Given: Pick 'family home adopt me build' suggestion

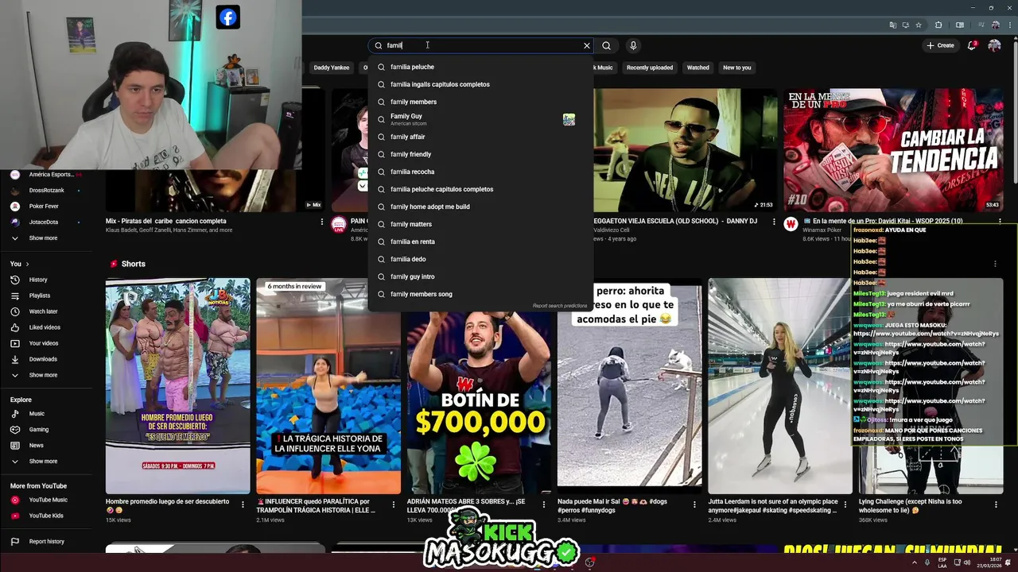Looking at the screenshot, I should (x=480, y=207).
